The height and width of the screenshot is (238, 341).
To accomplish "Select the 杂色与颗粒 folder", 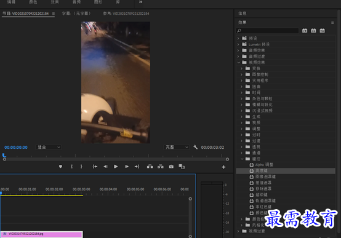I will tap(262, 98).
